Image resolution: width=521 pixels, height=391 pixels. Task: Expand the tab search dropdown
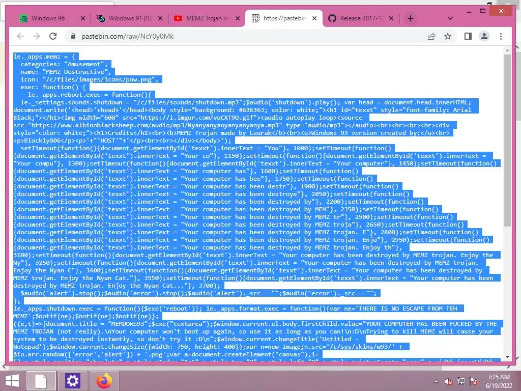[x=450, y=19]
